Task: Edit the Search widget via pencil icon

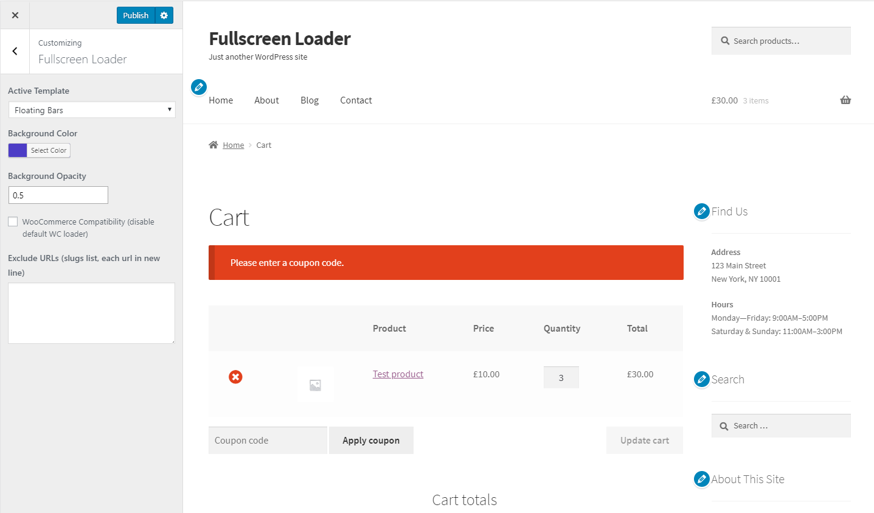Action: (x=702, y=379)
